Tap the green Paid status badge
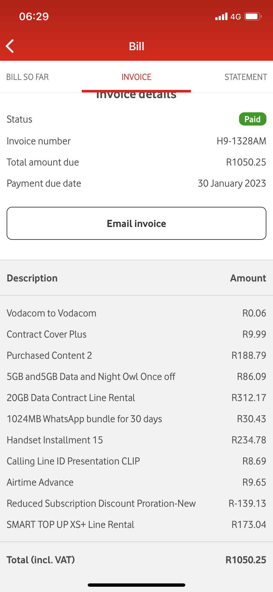This screenshot has height=592, width=273. pos(253,119)
